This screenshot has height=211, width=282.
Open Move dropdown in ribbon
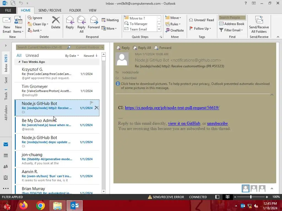[x=173, y=18]
